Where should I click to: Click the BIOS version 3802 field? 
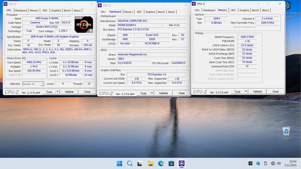(x=152, y=59)
